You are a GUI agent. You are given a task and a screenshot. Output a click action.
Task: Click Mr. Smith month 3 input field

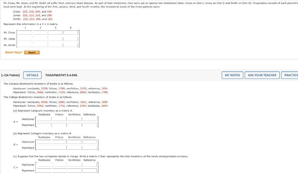(x=56, y=45)
